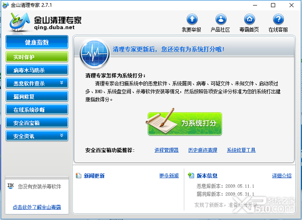Click the health pulse monitor icon
This screenshot has height=220, width=302.
95,54
